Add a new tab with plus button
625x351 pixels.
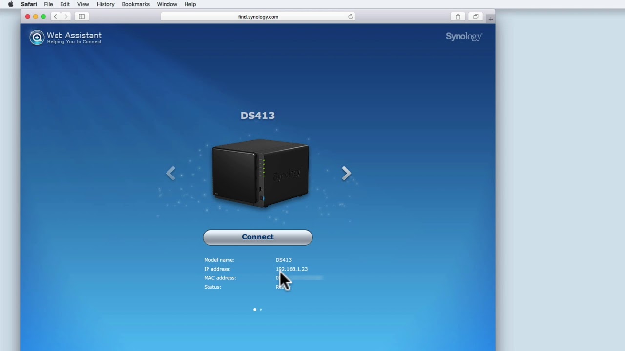[491, 19]
